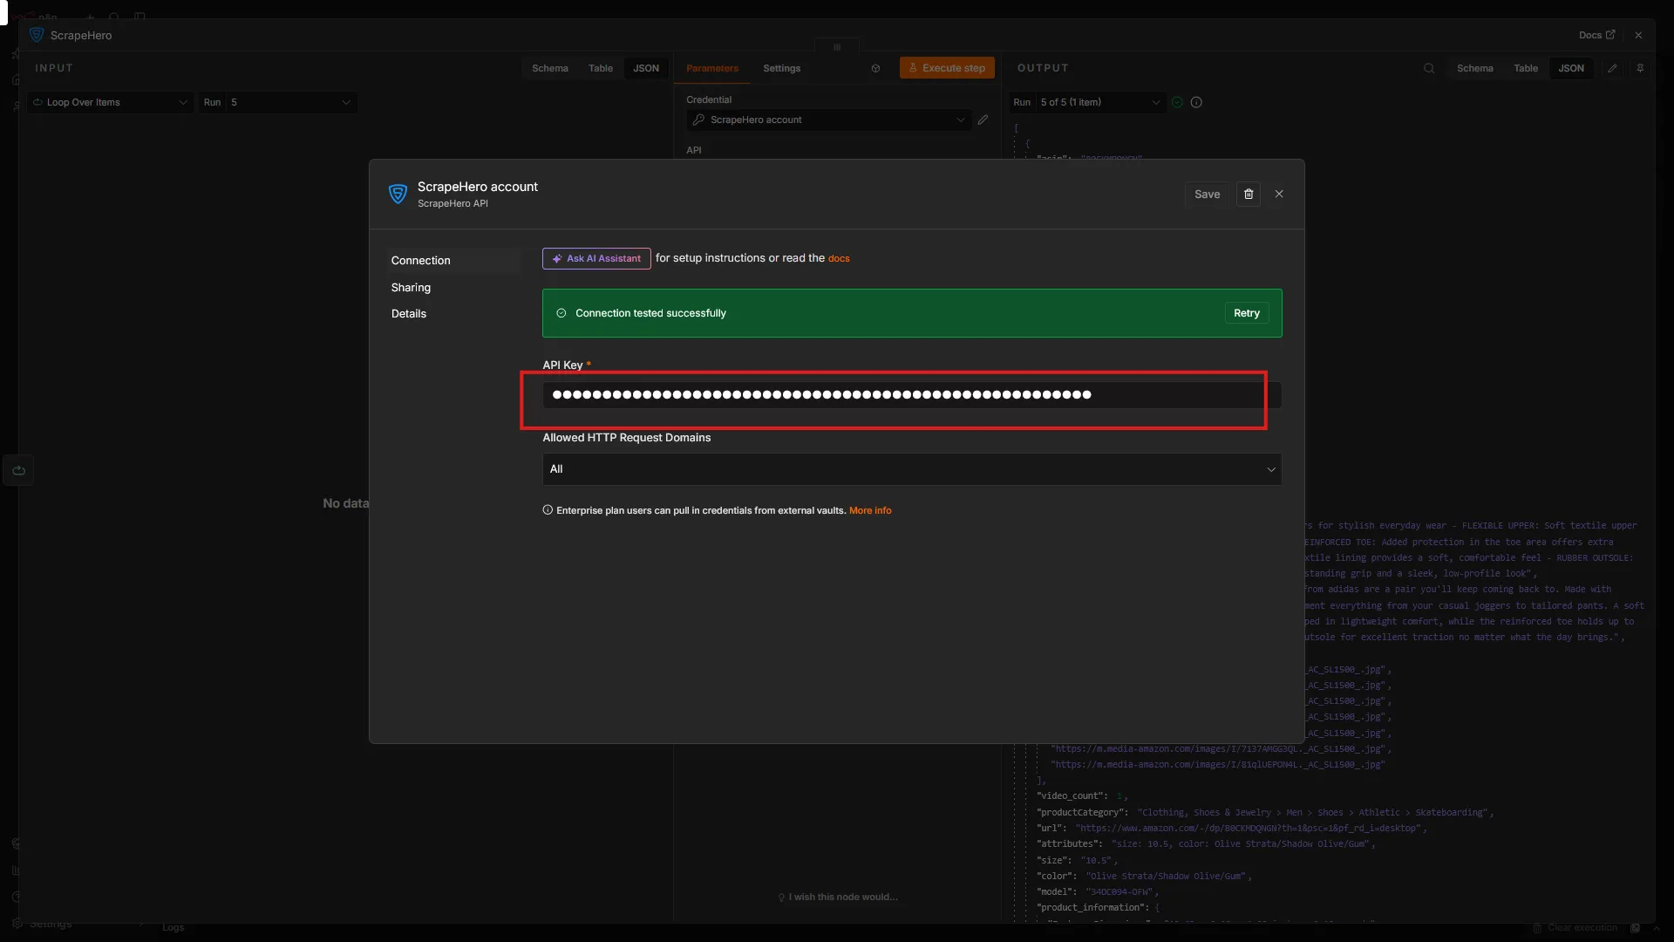Screen dimensions: 1674x942
Task: Click the Execute step button
Action: (x=947, y=68)
